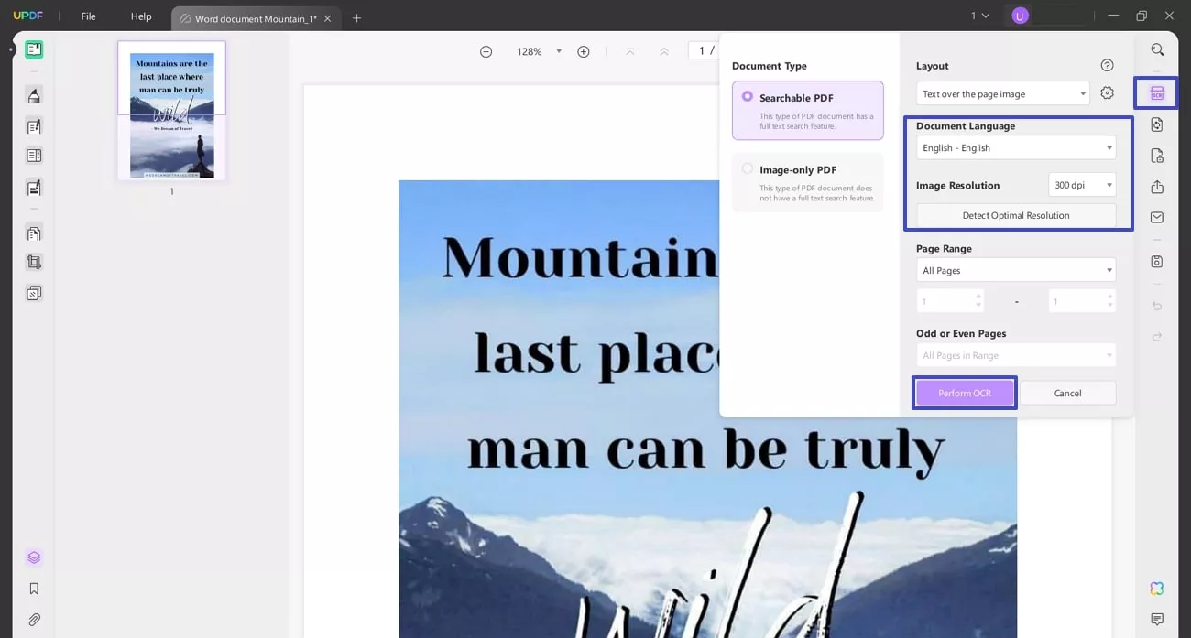Open the Image Resolution 300 dpi dropdown
The height and width of the screenshot is (638, 1191).
[1082, 185]
